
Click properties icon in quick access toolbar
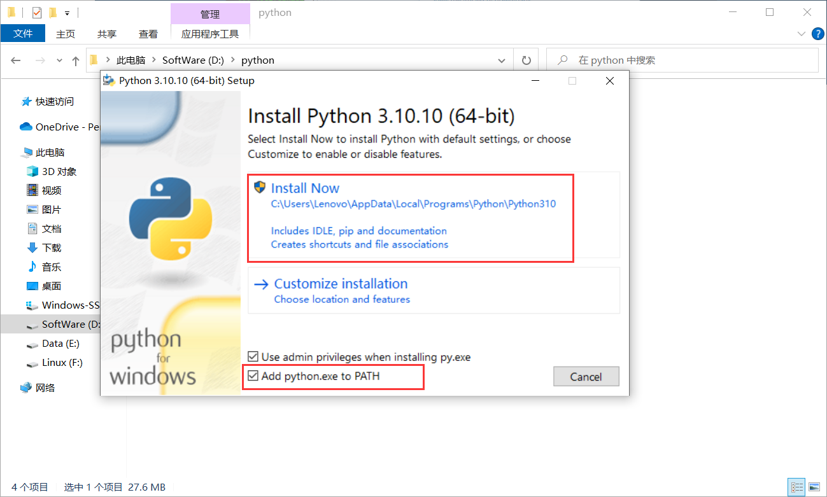(x=36, y=12)
